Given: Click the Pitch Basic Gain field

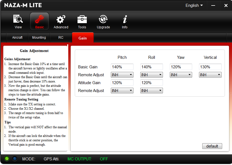Looking at the screenshot, I should click(x=122, y=67).
